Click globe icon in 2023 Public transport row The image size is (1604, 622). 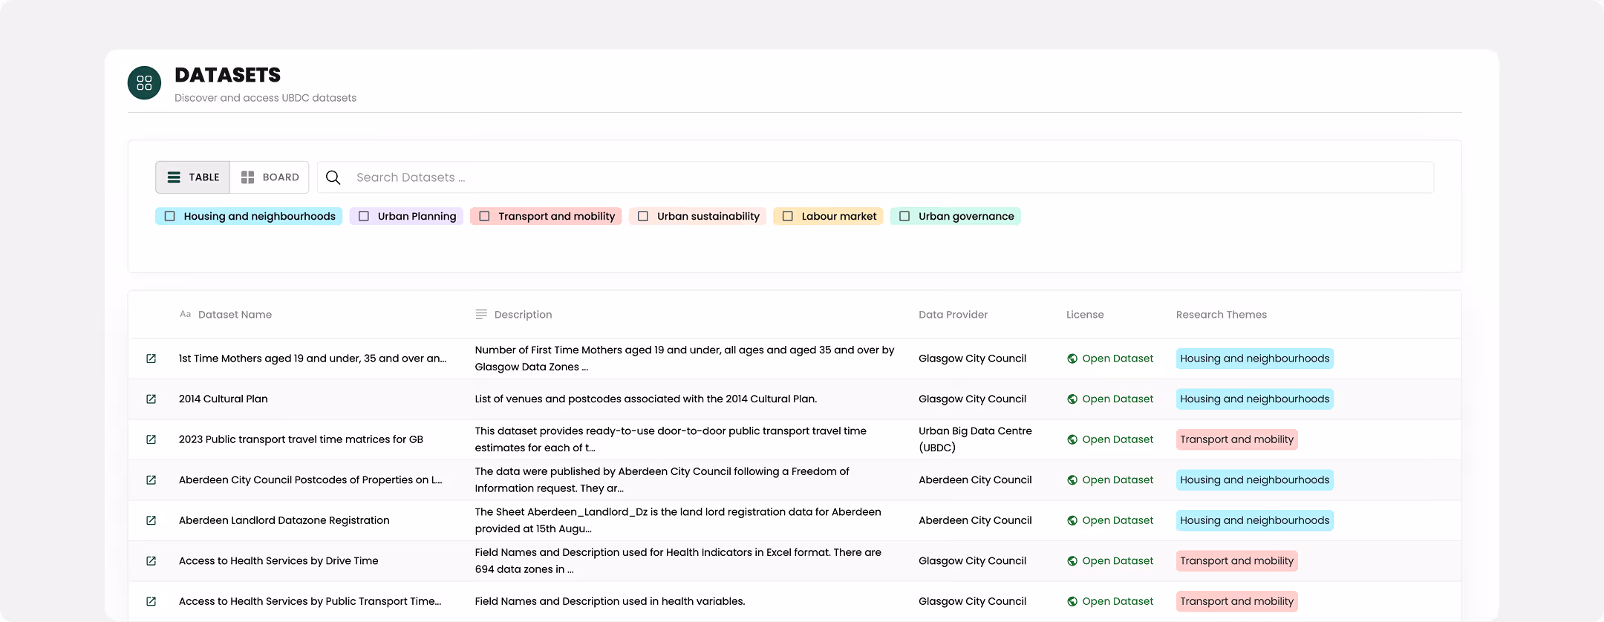[1072, 439]
